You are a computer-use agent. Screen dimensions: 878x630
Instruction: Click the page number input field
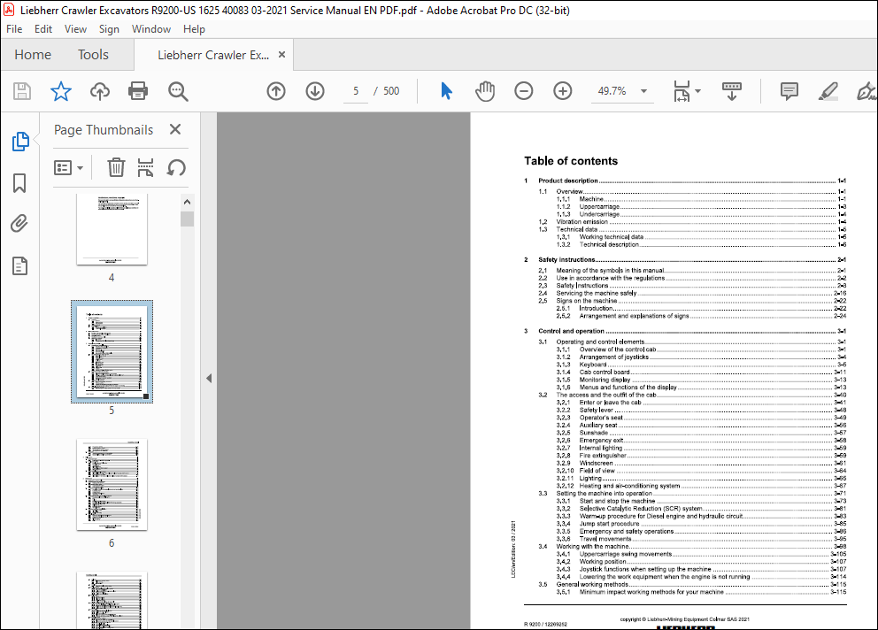coord(356,91)
